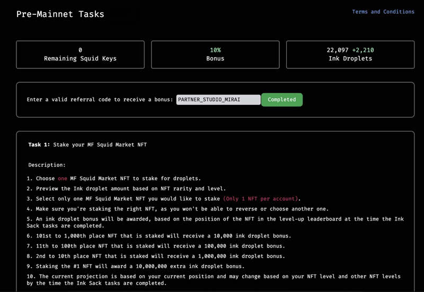424x292 pixels.
Task: Click step 10 about the current projection
Action: (212, 280)
